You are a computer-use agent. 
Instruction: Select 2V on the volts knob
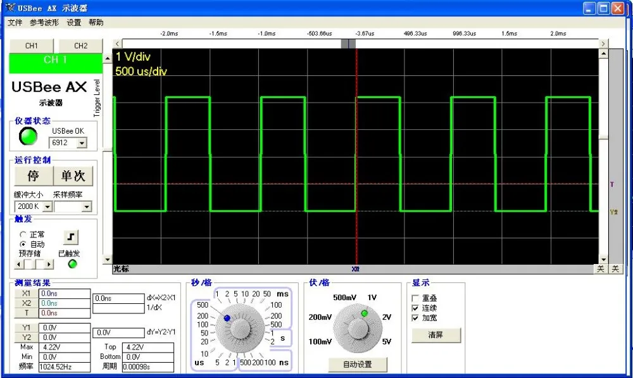click(387, 317)
